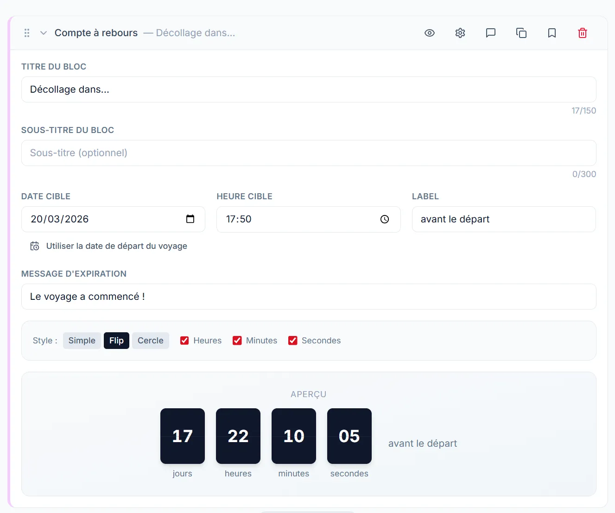Click the drag handle grip icon
The image size is (615, 513).
click(x=27, y=33)
